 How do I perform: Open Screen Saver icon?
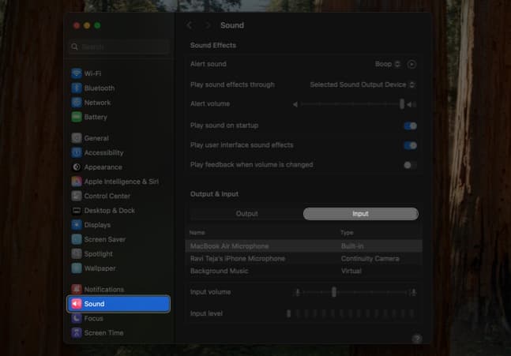[x=77, y=239]
